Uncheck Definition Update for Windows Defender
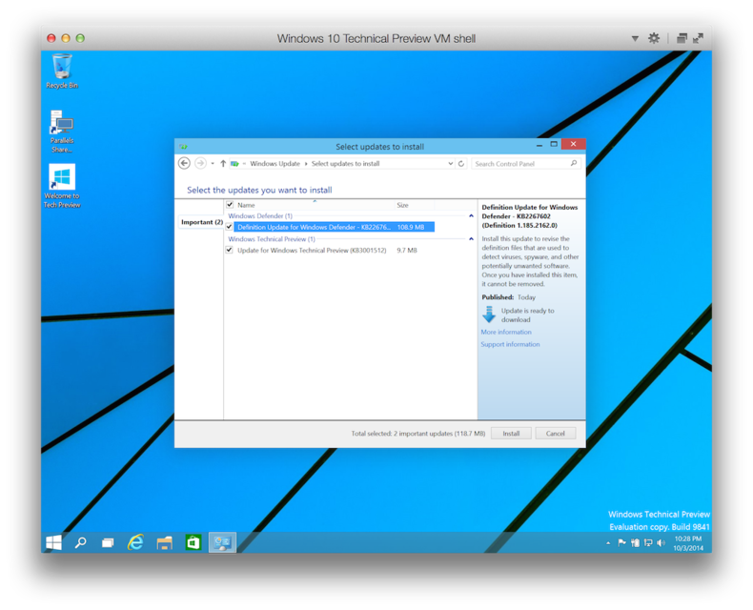The image size is (753, 610). (229, 227)
